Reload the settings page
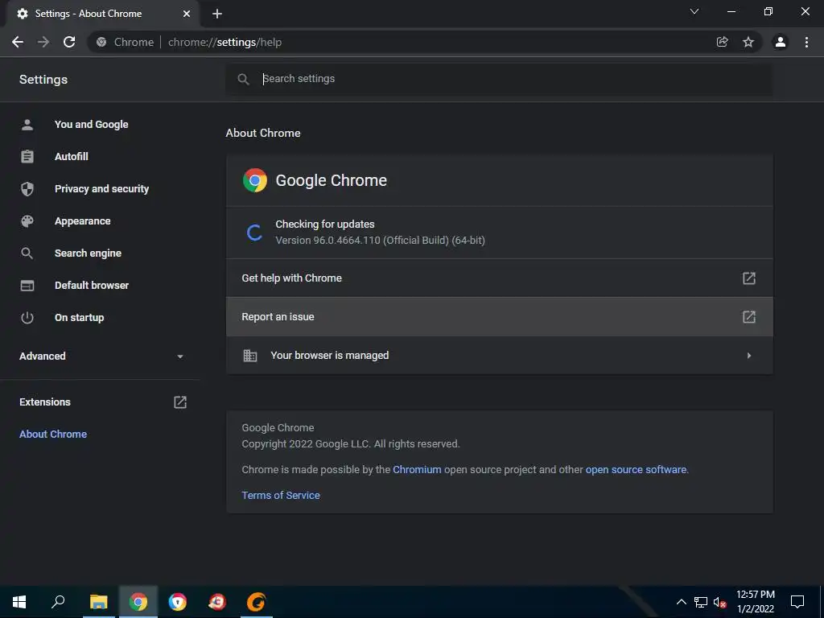 click(69, 42)
